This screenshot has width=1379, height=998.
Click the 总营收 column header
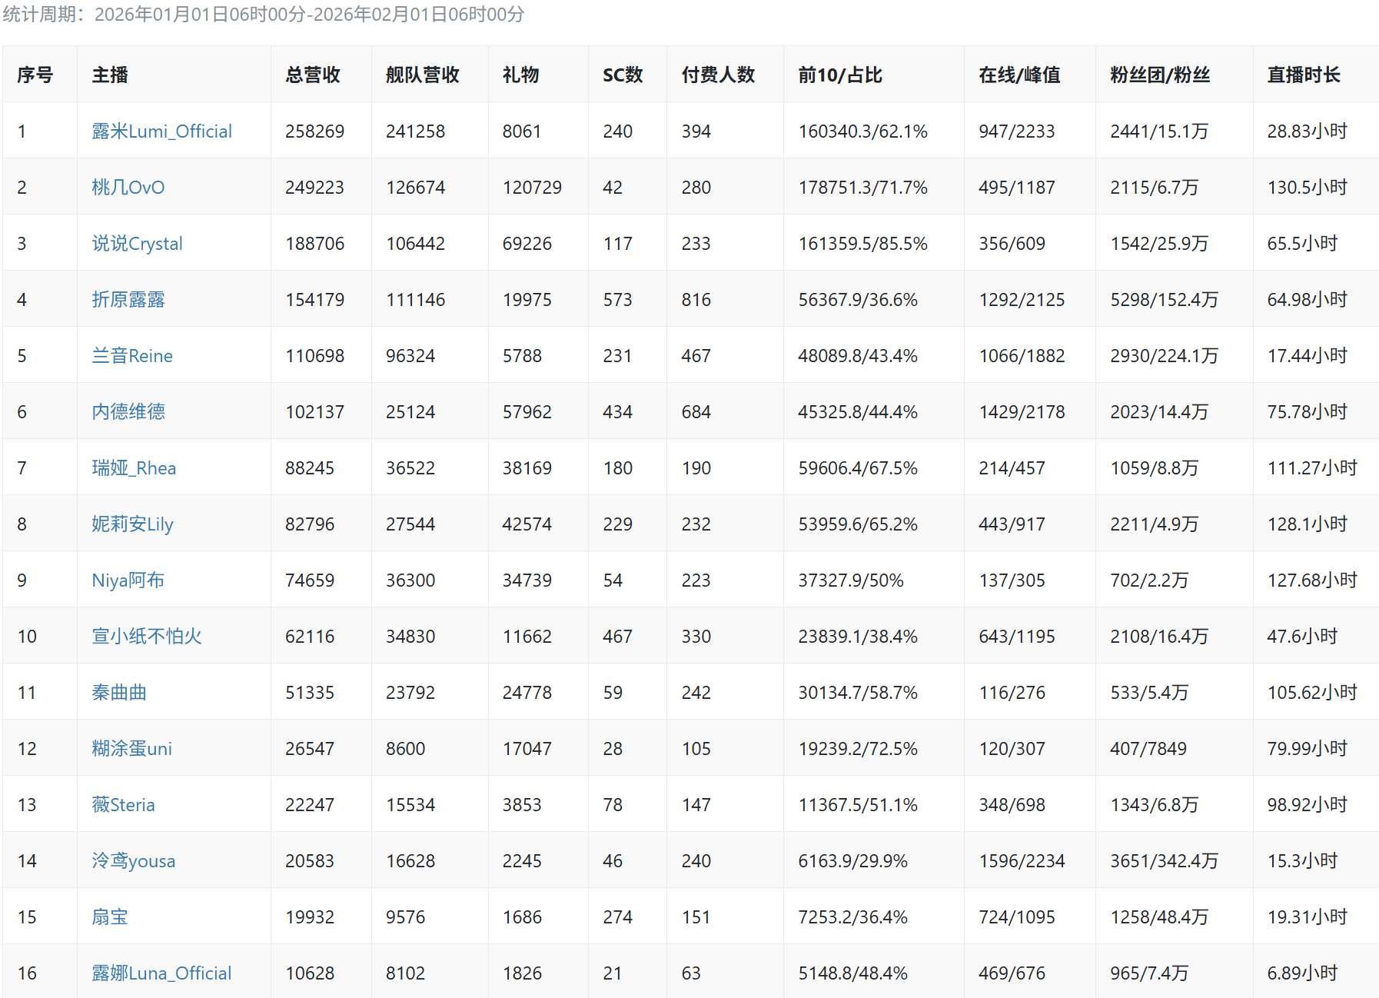coord(312,75)
